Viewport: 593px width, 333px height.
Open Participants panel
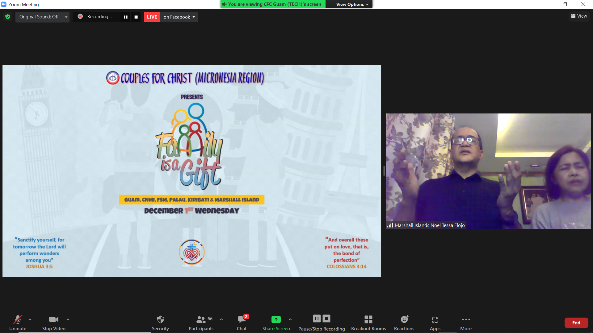(x=201, y=323)
